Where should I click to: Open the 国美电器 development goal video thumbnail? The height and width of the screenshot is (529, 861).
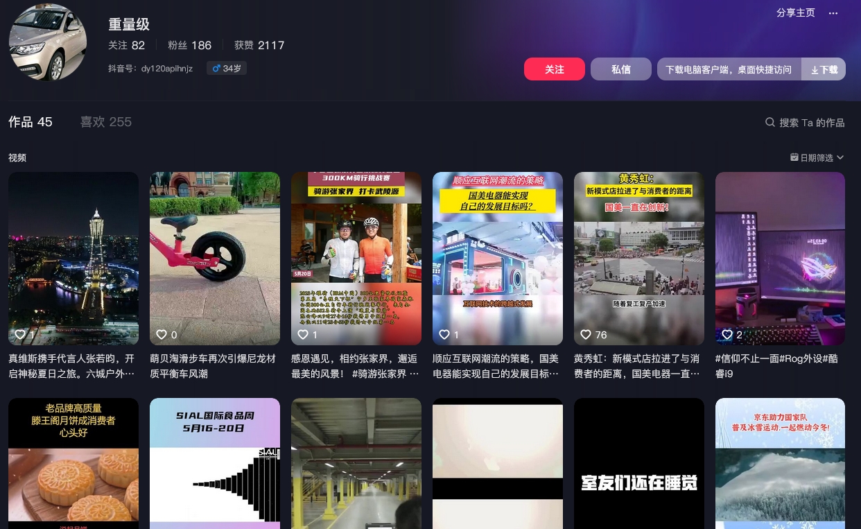[x=498, y=259]
